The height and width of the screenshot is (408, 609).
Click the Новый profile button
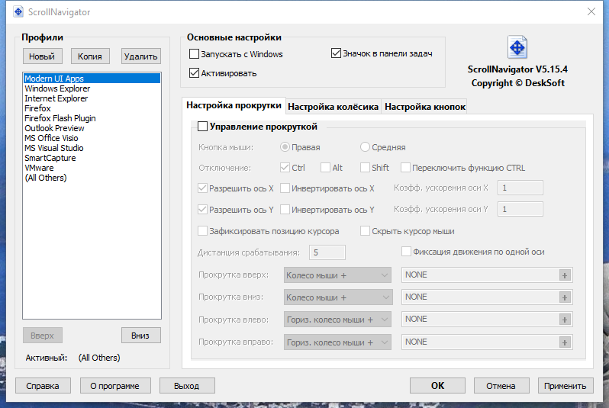tap(41, 56)
